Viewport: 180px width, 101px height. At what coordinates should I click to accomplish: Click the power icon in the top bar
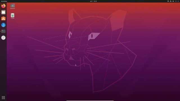click(176, 1)
